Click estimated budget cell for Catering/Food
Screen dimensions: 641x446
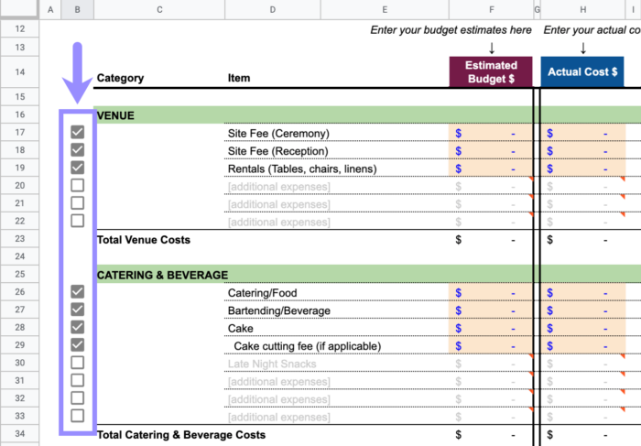pos(491,292)
